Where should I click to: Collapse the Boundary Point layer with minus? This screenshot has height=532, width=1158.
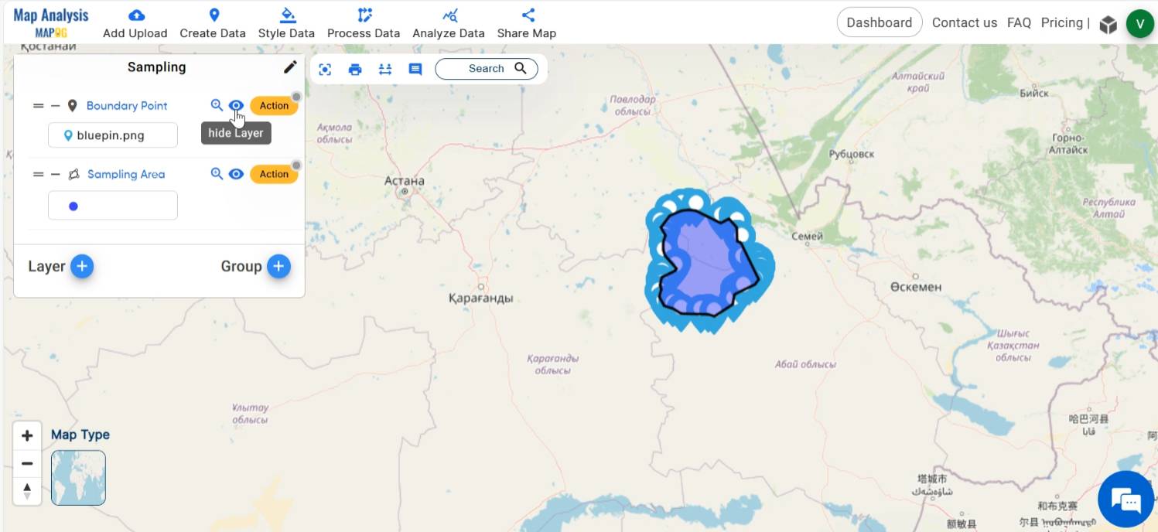coord(55,106)
